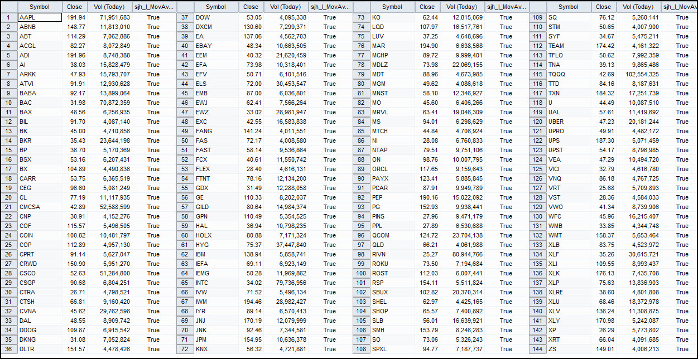
Task: Select row number 144 beside ZS
Action: 538,349
